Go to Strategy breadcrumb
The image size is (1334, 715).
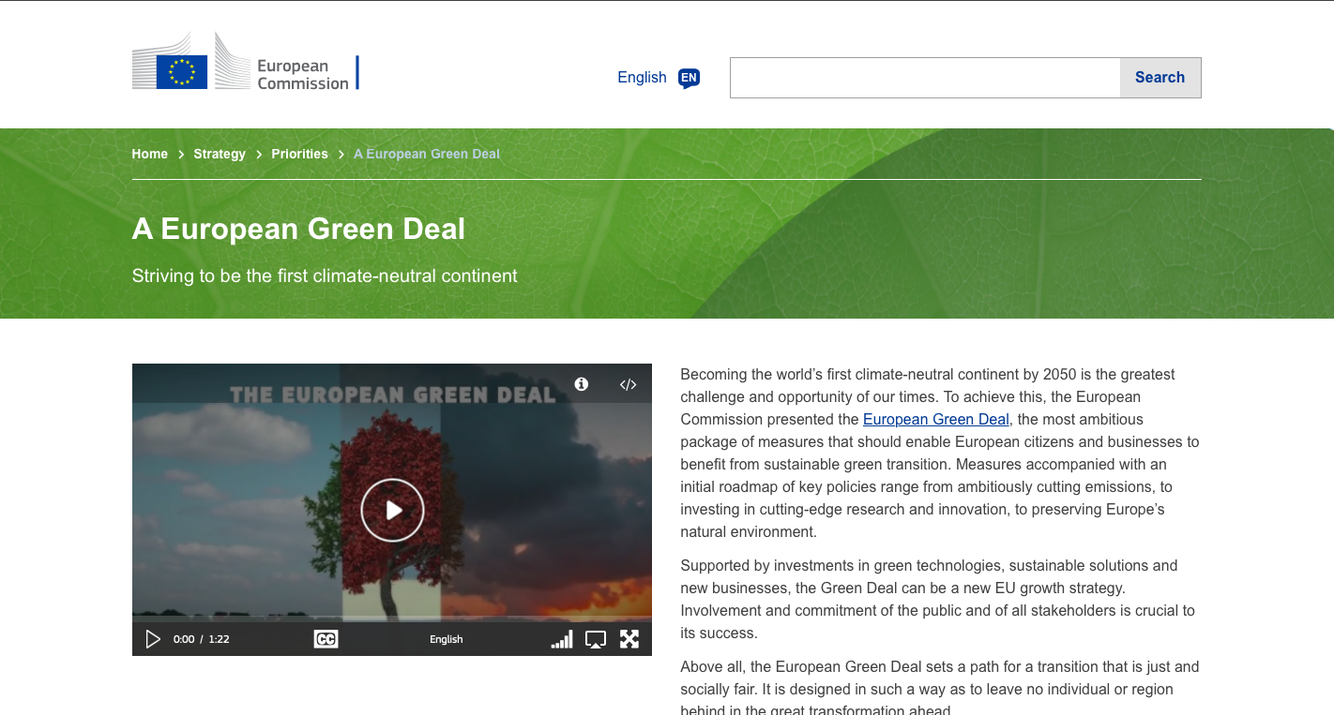pyautogui.click(x=220, y=154)
